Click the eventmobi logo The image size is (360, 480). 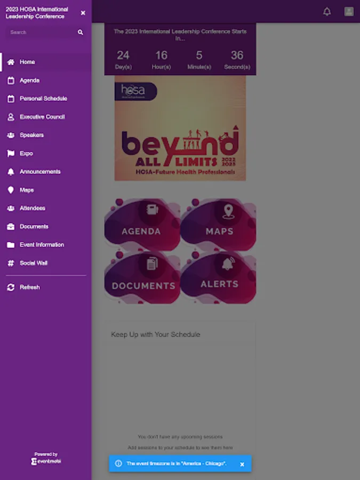pyautogui.click(x=46, y=461)
